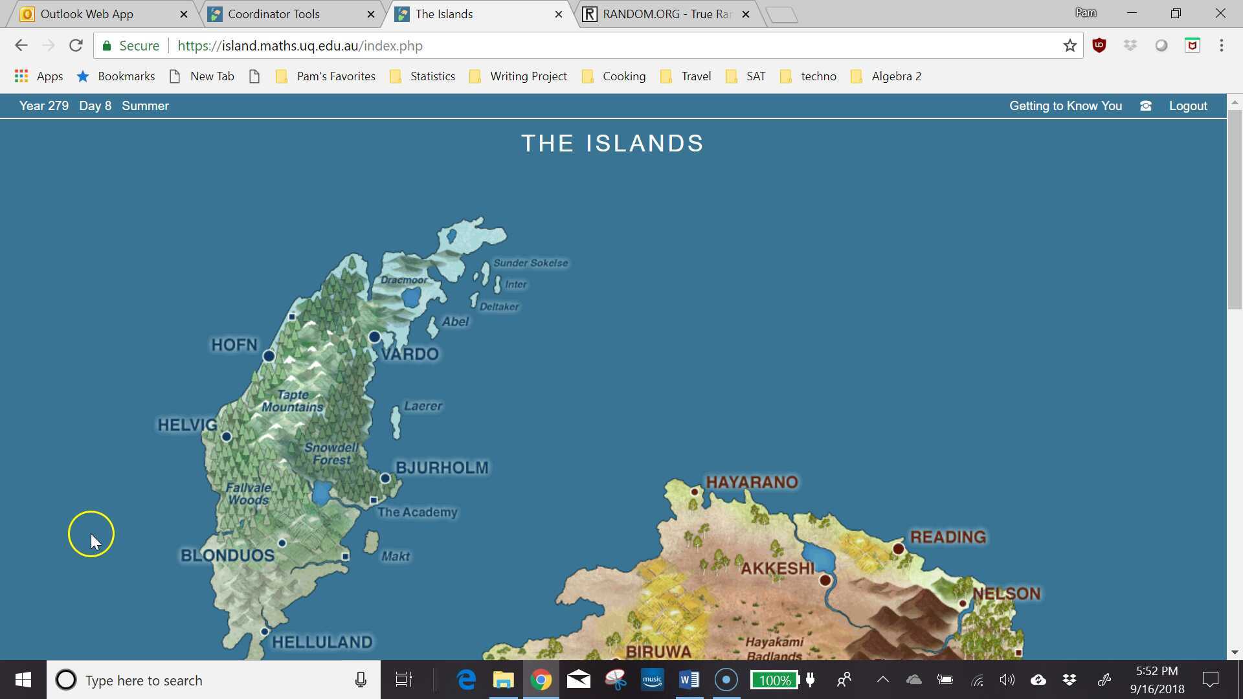Open the telephone icon next to Logout
Screen dimensions: 1243x699
(1145, 105)
